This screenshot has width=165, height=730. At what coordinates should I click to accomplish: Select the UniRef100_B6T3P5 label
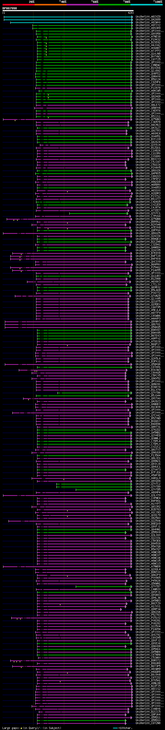[x=148, y=666]
